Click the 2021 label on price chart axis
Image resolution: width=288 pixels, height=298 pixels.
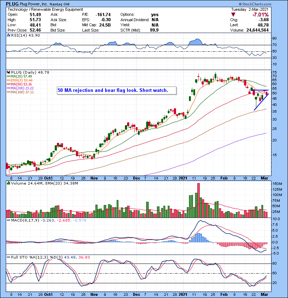click(x=183, y=178)
